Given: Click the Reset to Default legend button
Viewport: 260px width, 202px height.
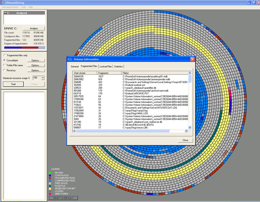Looking at the screenshot, I should 63,198.
